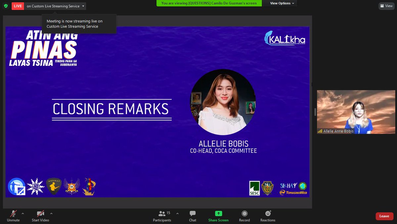Screen dimensions: 397x224
Task: Click the speaker's circular portrait photo
Action: pos(223,102)
